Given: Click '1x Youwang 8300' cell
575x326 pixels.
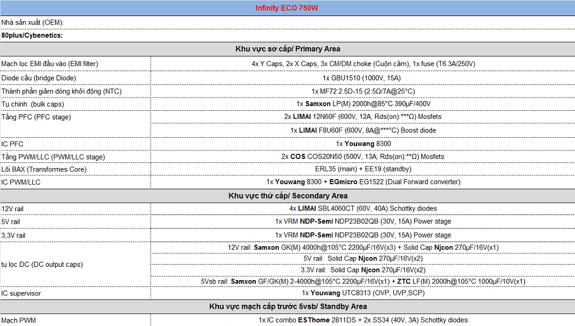Looking at the screenshot, I should tap(363, 144).
